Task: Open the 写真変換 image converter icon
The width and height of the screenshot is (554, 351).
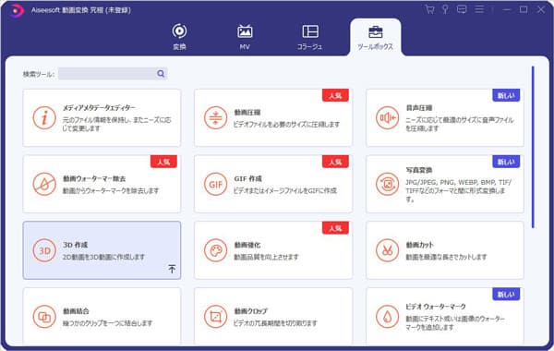Action: point(387,184)
